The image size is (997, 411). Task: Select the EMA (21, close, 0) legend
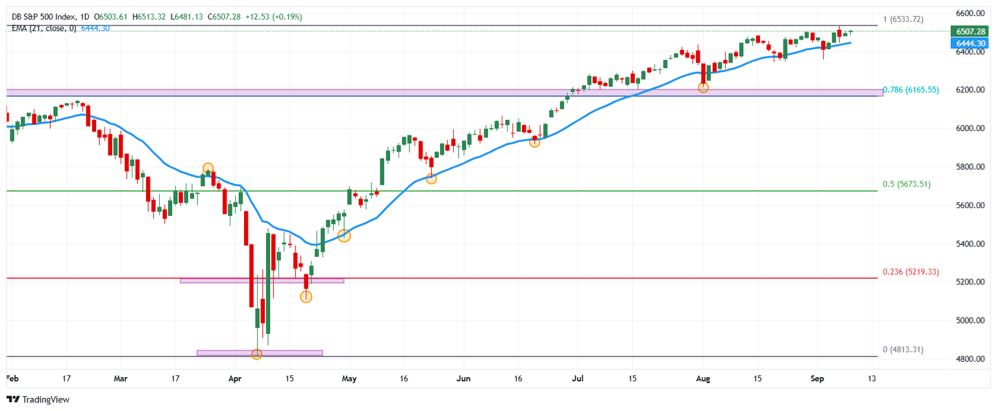(x=44, y=29)
